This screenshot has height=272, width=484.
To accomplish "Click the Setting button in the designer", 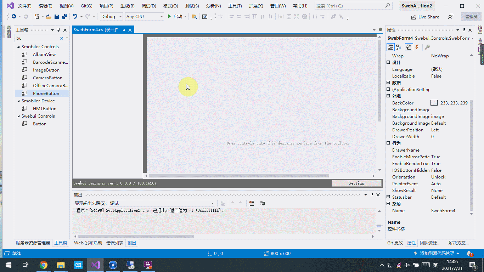I will point(356,183).
